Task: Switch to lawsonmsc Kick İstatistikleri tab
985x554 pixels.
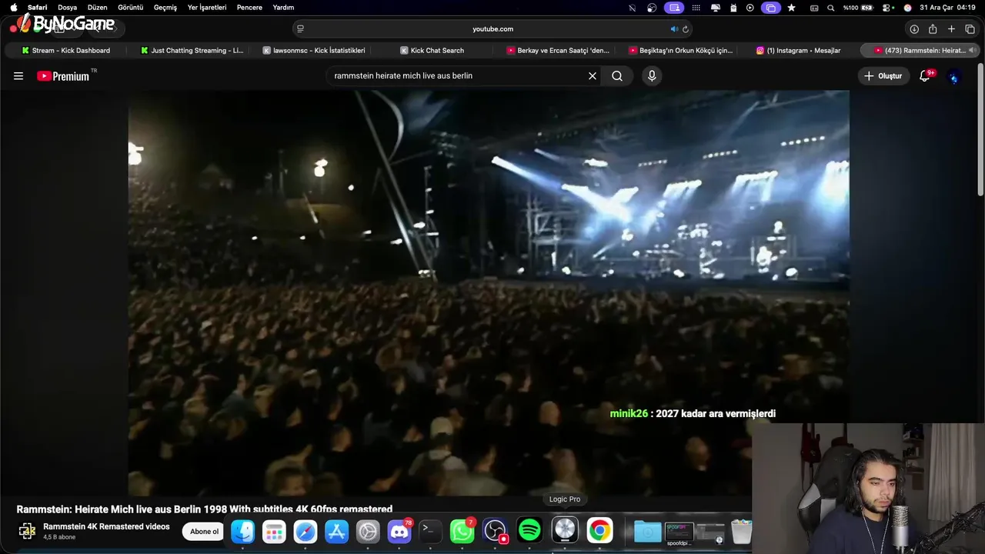Action: tap(314, 51)
